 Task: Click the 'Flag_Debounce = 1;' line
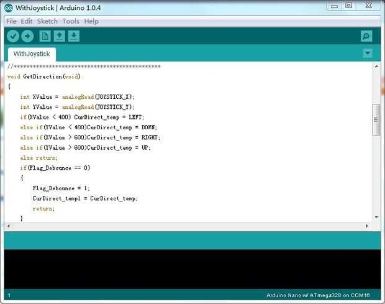pyautogui.click(x=61, y=188)
